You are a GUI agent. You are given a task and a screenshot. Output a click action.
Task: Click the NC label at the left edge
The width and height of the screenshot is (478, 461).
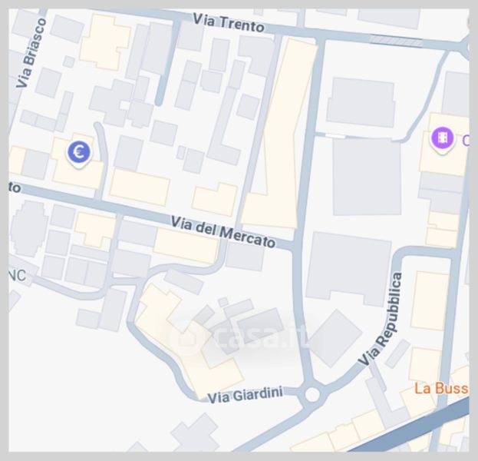[x=17, y=276]
